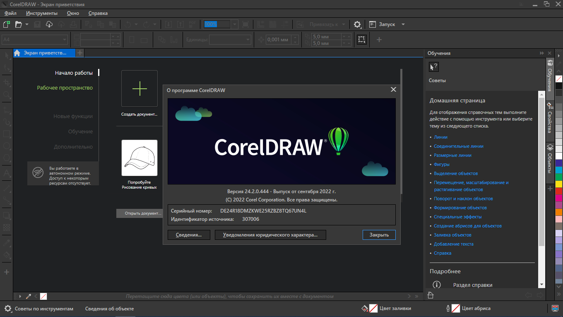Open the Добавление текста help link
Image resolution: width=563 pixels, height=317 pixels.
pyautogui.click(x=454, y=244)
